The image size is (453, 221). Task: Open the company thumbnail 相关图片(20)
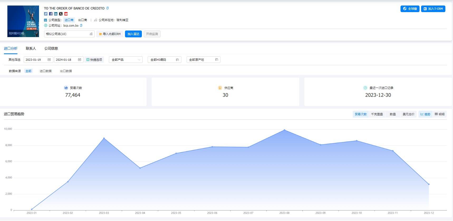(x=23, y=21)
